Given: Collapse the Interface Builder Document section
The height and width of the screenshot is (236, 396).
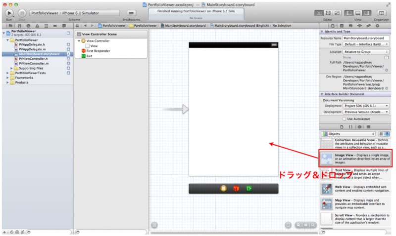Looking at the screenshot, I should pos(322,94).
